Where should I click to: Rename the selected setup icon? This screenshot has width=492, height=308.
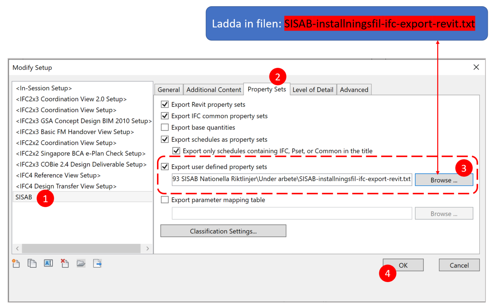click(x=48, y=263)
